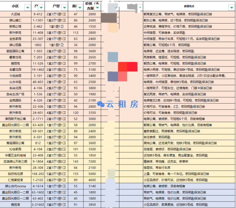Click the filter arrow left of 房源亮点 header
Image resolution: width=236 pixels, height=208 pixels.
(x=140, y=7)
